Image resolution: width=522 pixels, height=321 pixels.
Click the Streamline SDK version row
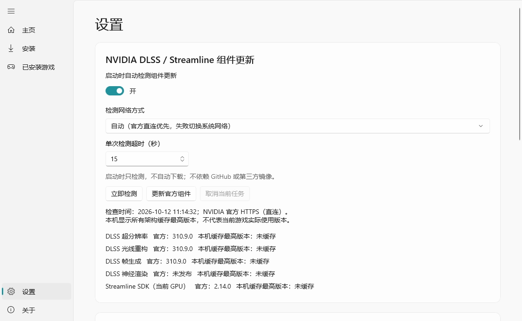(x=210, y=286)
